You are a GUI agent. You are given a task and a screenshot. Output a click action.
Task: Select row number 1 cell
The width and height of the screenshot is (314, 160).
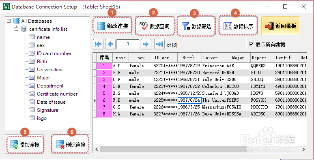104,66
